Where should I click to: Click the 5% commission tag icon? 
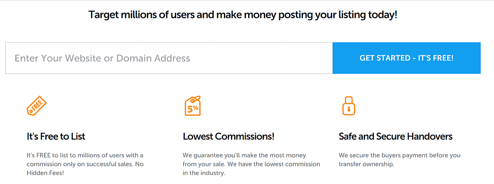(x=193, y=106)
